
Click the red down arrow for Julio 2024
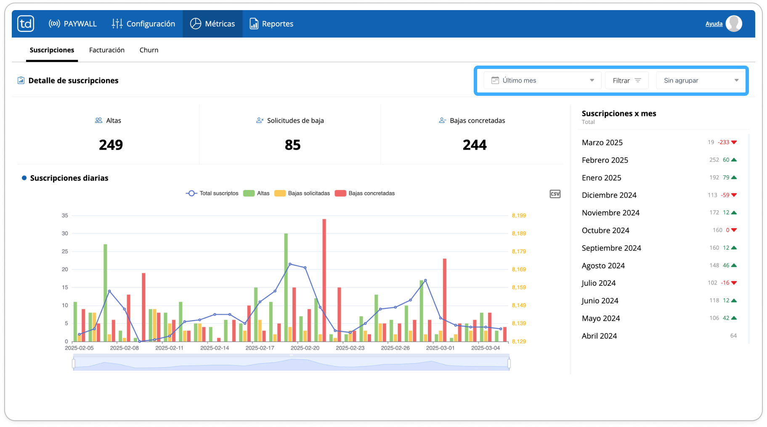734,283
